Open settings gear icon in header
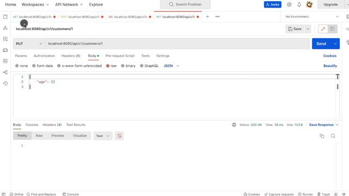 (x=289, y=4)
